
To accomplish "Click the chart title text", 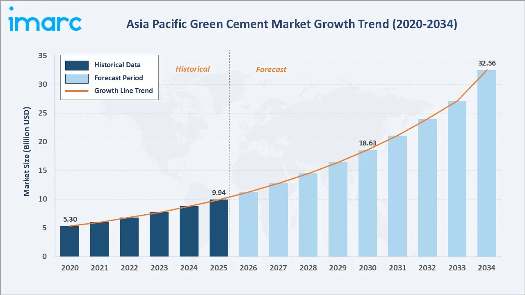I will click(292, 24).
